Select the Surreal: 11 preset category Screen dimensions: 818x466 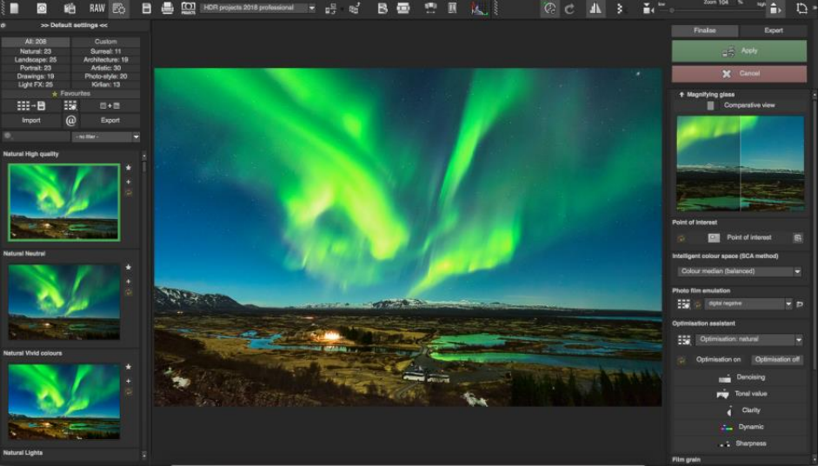(106, 51)
